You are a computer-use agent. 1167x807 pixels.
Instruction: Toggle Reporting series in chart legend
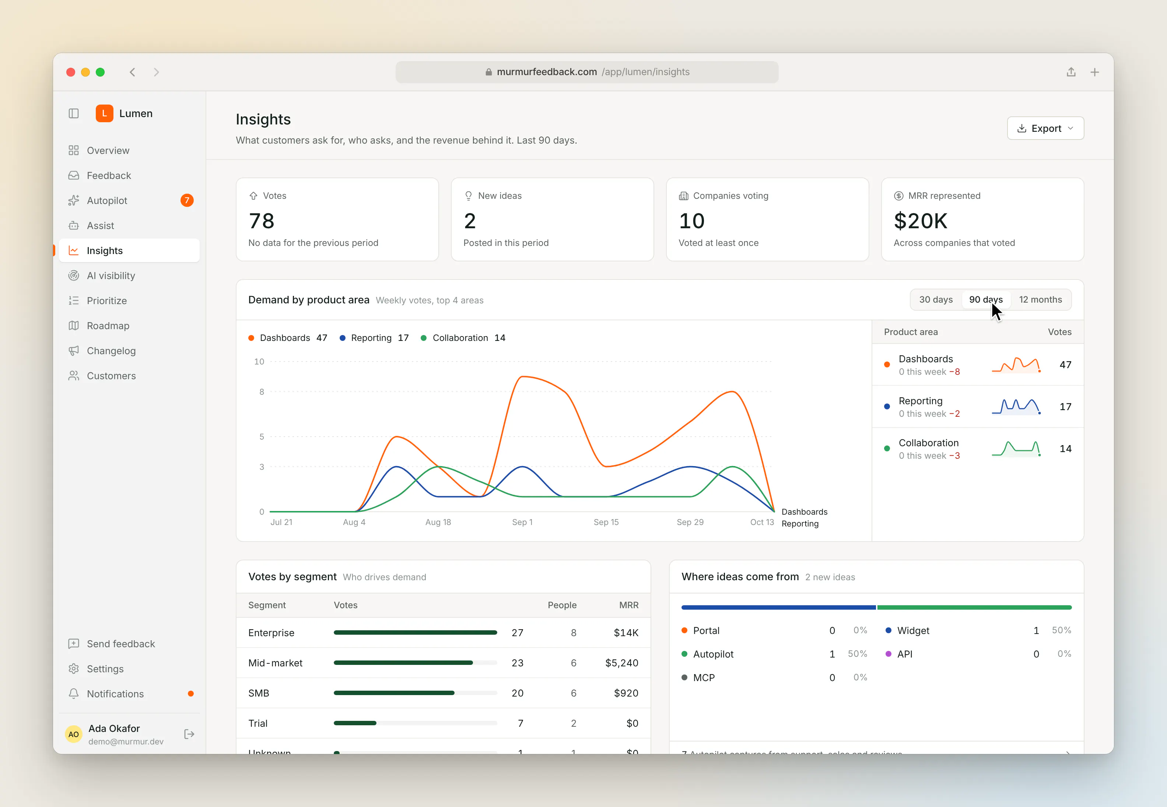[x=374, y=338]
